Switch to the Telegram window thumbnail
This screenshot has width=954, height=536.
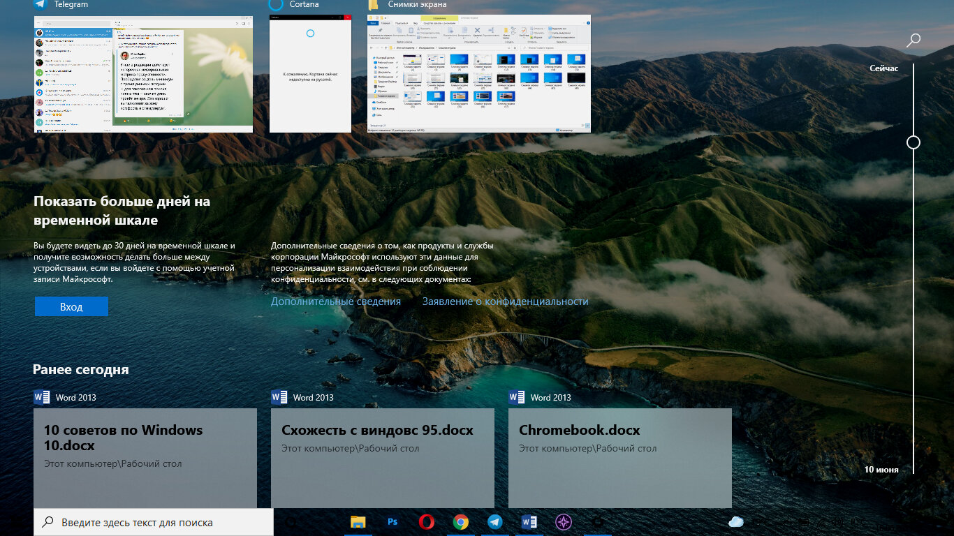pyautogui.click(x=143, y=73)
